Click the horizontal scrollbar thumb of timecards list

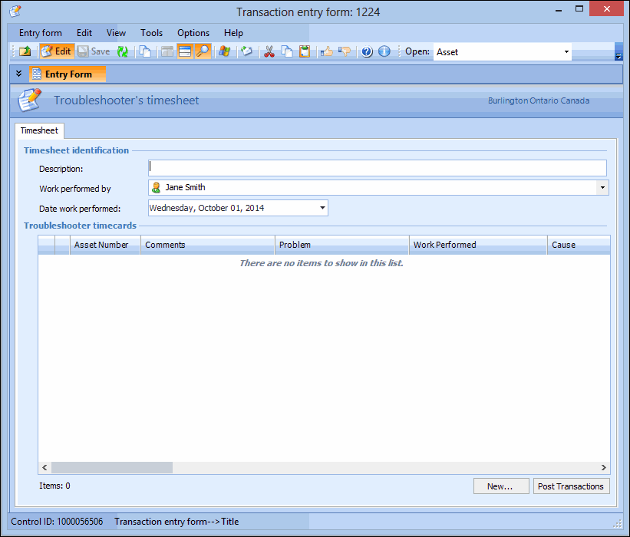[112, 467]
